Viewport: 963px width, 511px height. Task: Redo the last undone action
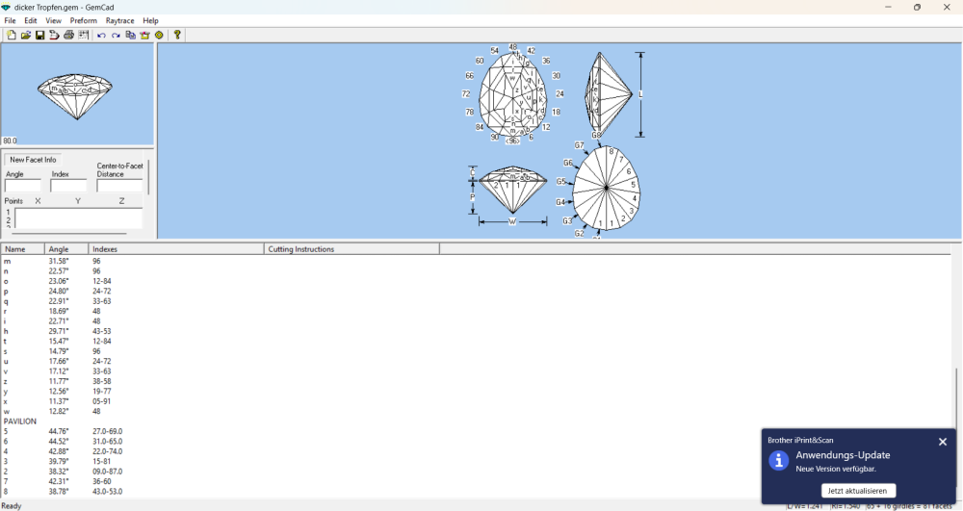[116, 36]
